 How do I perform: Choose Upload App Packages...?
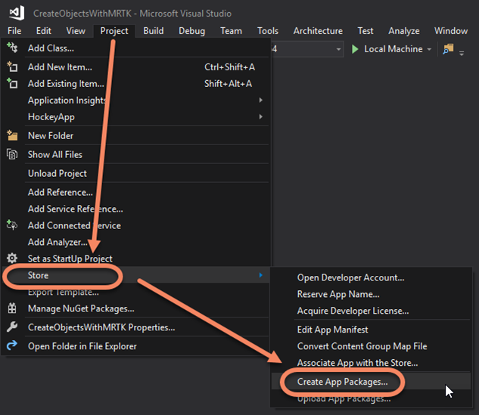(371, 398)
